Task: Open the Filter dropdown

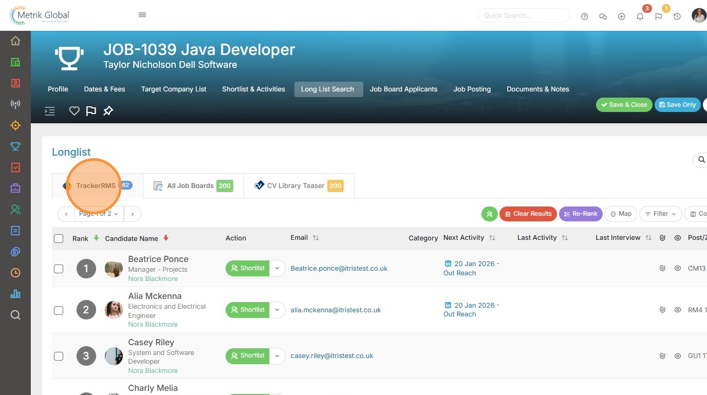Action: tap(660, 214)
